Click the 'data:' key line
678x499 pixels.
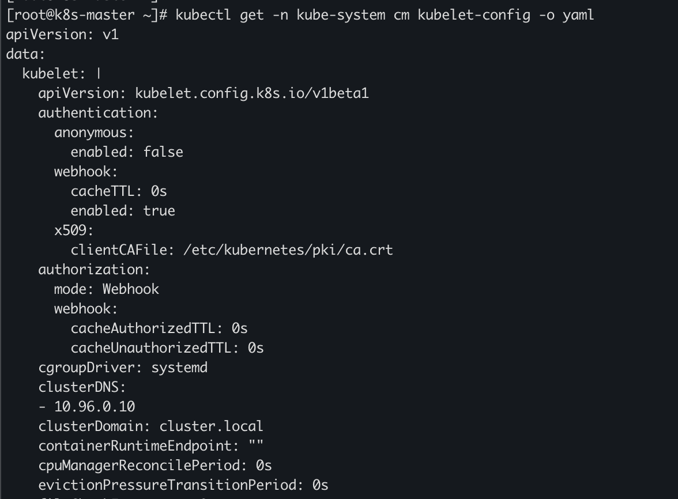click(x=25, y=54)
